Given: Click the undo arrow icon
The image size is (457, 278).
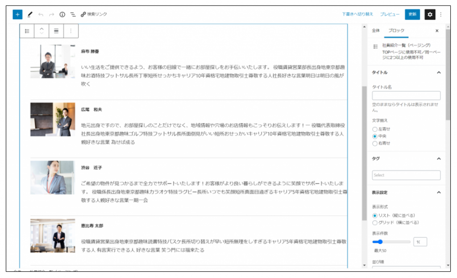Looking at the screenshot, I should pyautogui.click(x=41, y=14).
